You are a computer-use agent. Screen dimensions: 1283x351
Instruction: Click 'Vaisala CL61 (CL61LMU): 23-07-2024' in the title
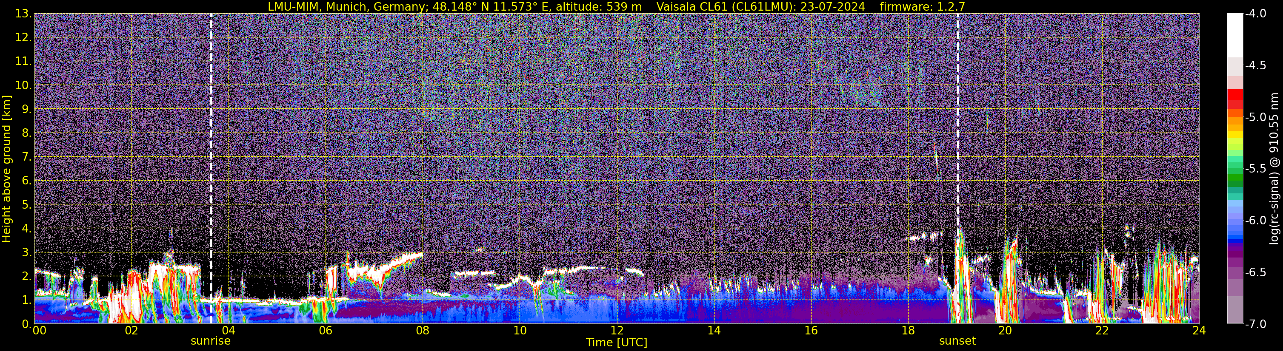pos(760,6)
